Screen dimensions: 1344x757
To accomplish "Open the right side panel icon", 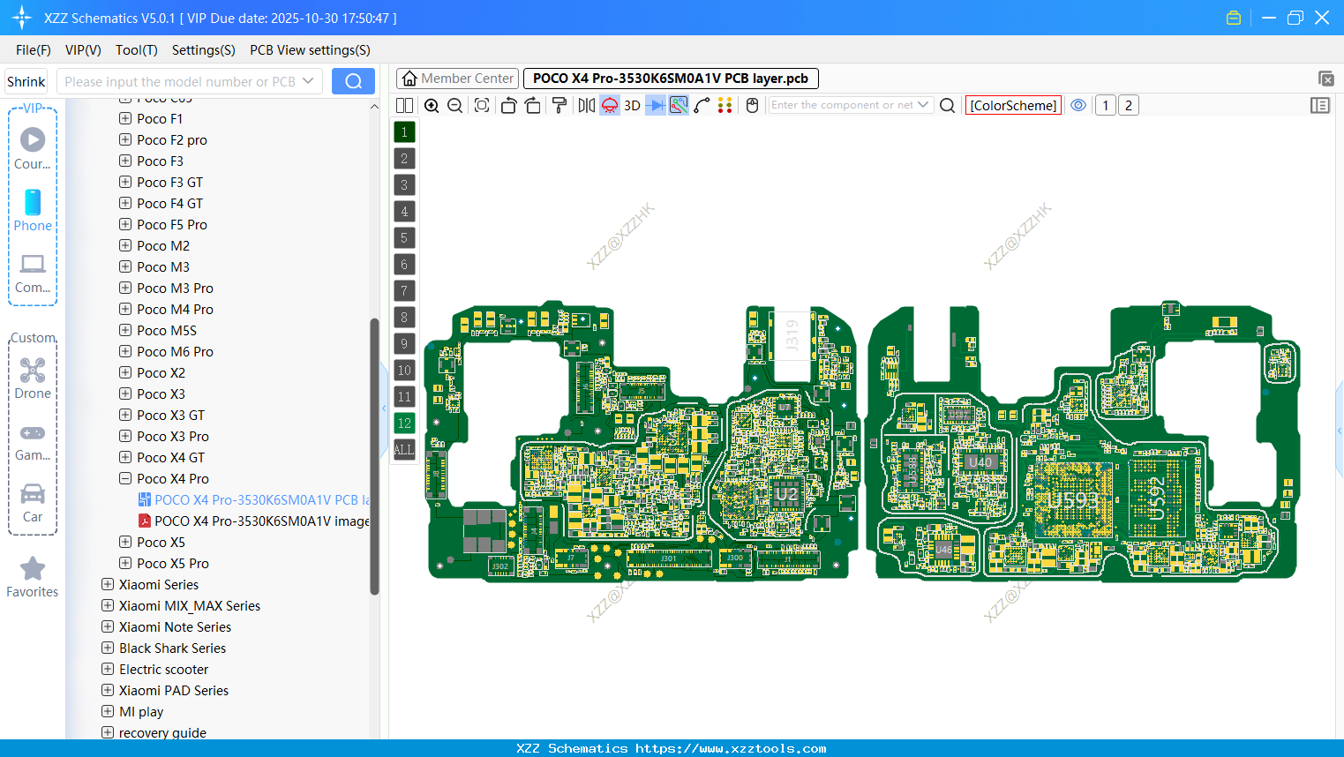I will pyautogui.click(x=1320, y=105).
